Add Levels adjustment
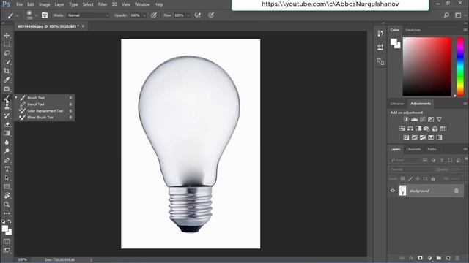Image resolution: width=469 pixels, height=263 pixels. tap(414, 119)
